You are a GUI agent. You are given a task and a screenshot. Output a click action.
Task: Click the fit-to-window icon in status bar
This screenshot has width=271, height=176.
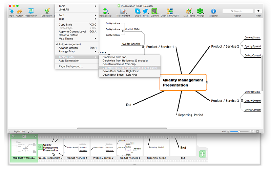(x=252, y=131)
